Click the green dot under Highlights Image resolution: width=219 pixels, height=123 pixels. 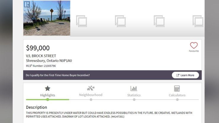pyautogui.click(x=48, y=100)
